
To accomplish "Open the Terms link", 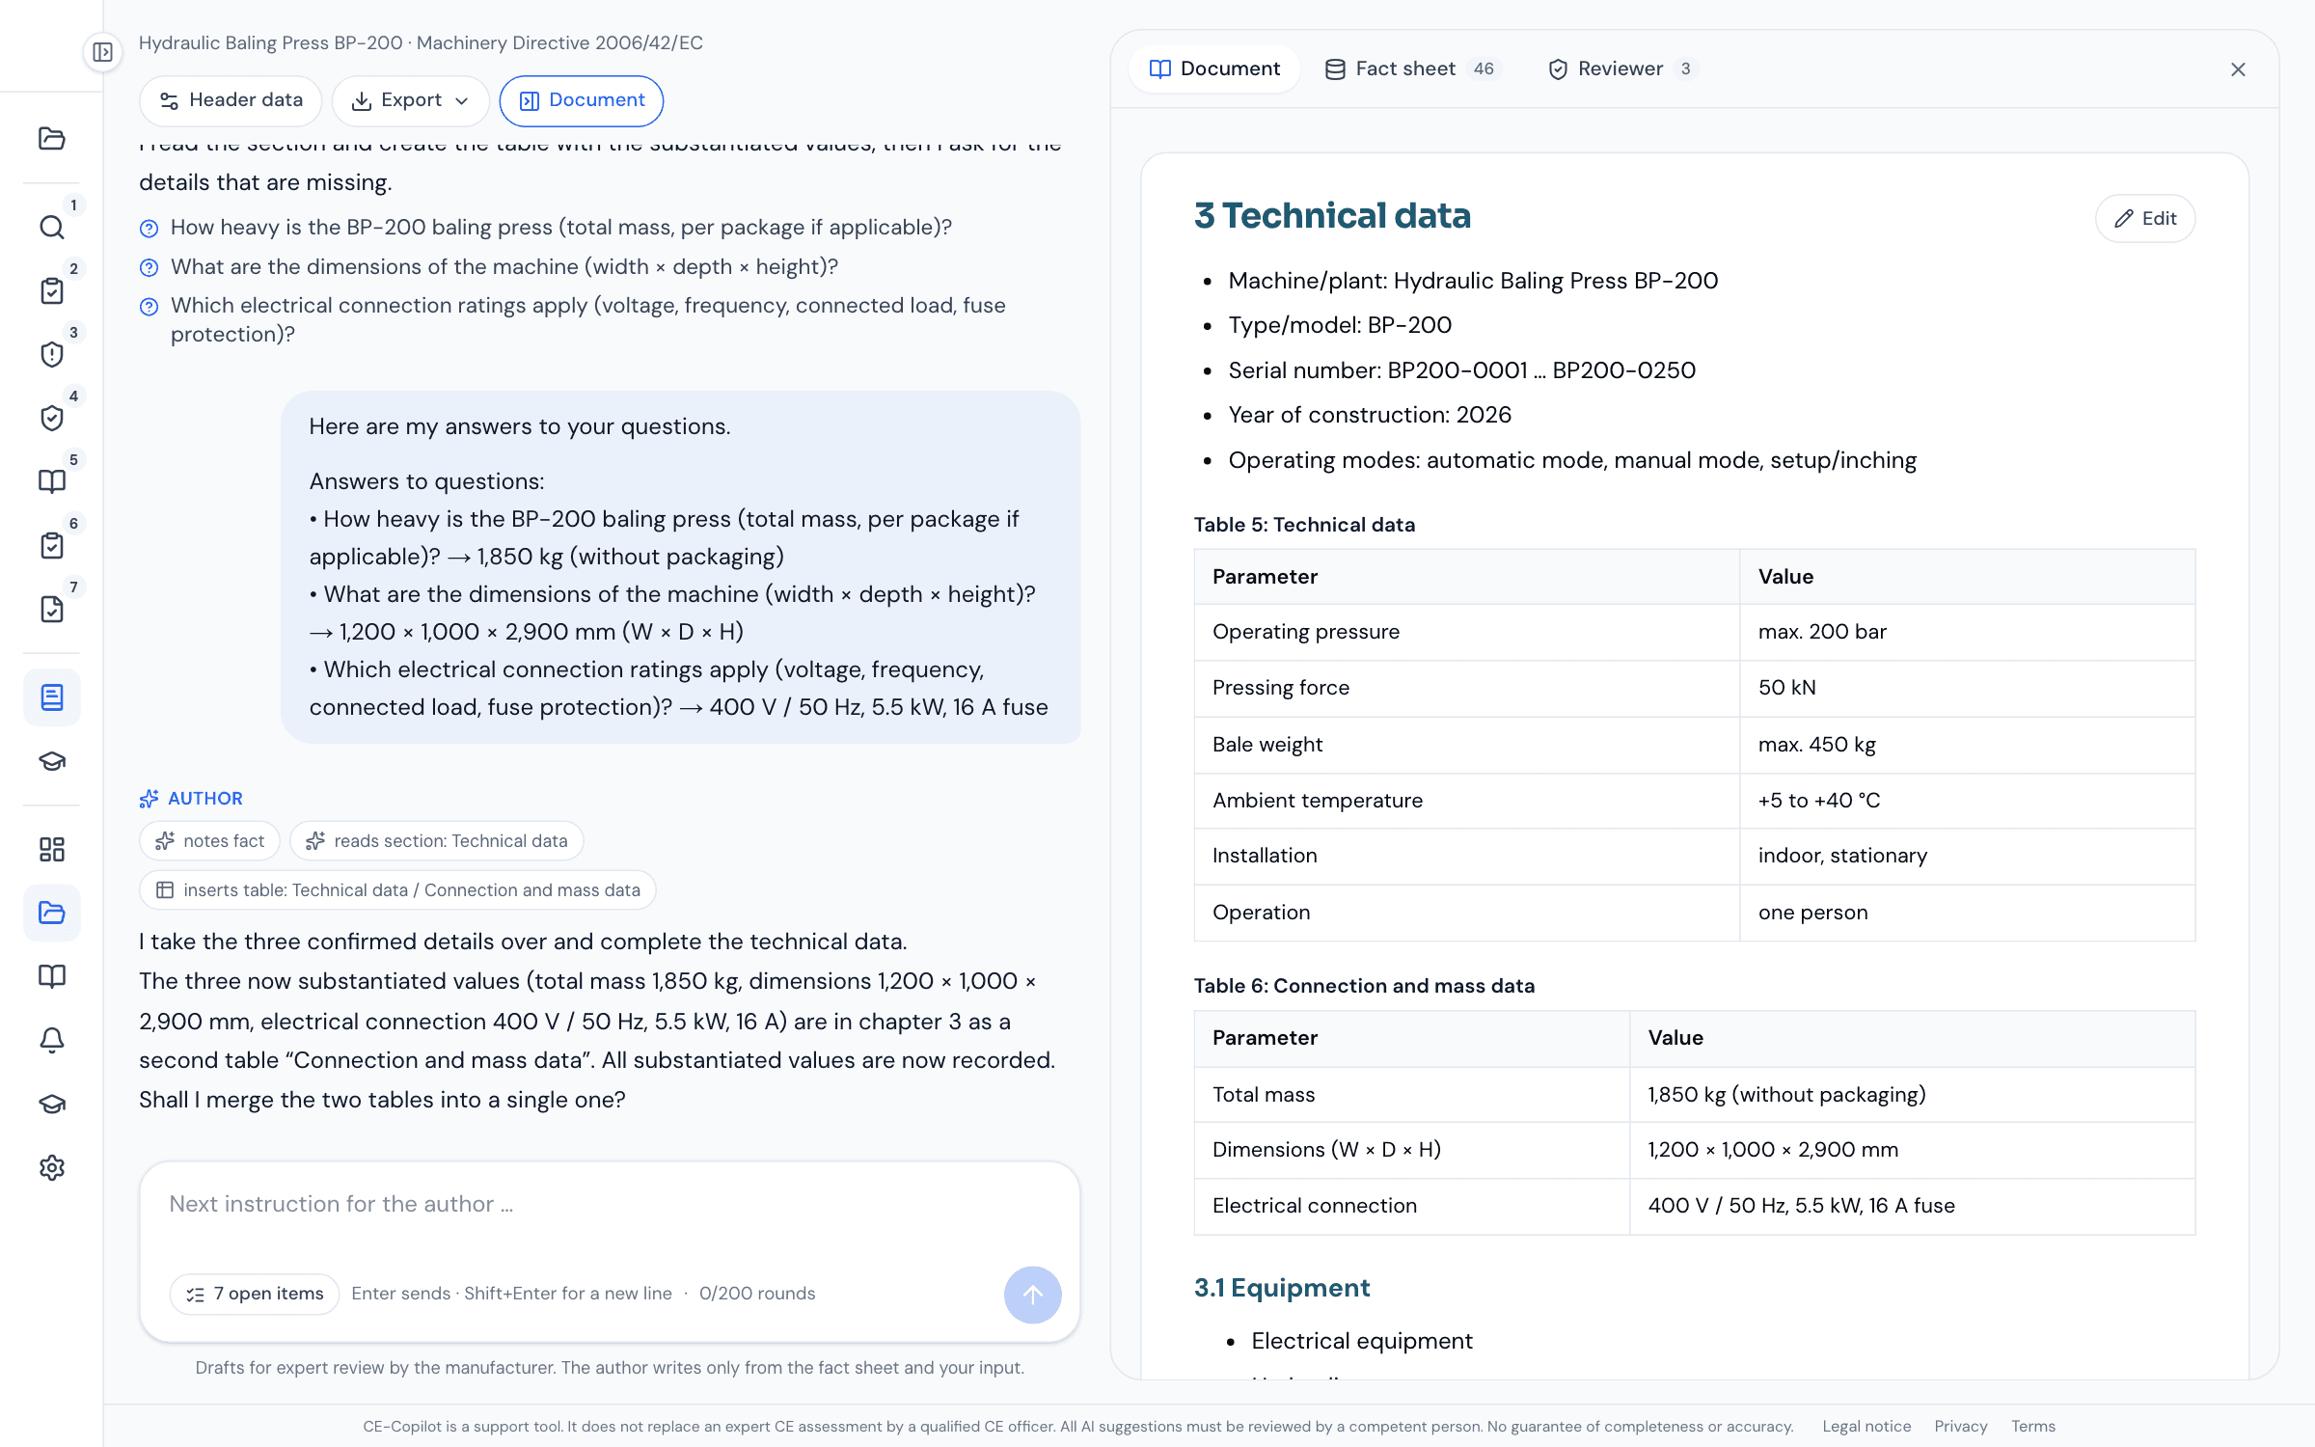I will pos(2033,1426).
